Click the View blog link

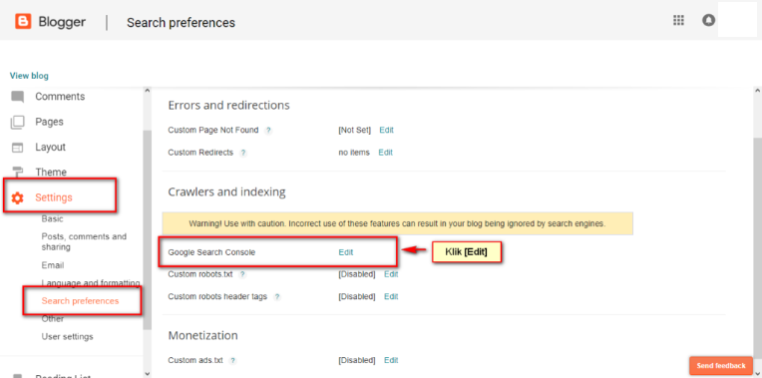[x=29, y=76]
